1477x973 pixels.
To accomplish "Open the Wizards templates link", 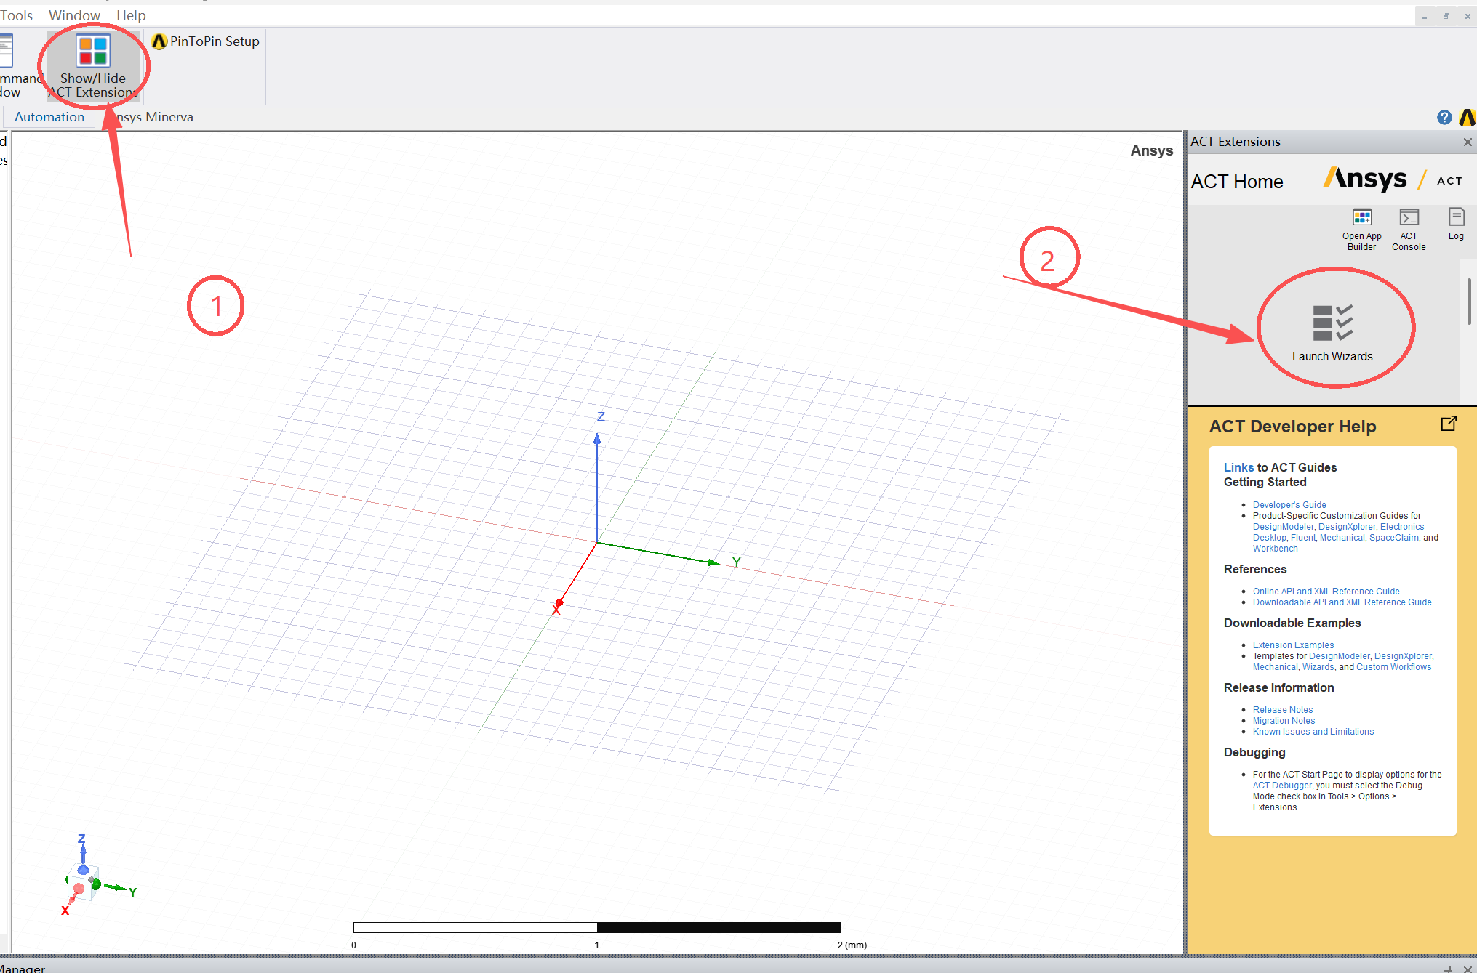I will tap(1318, 667).
